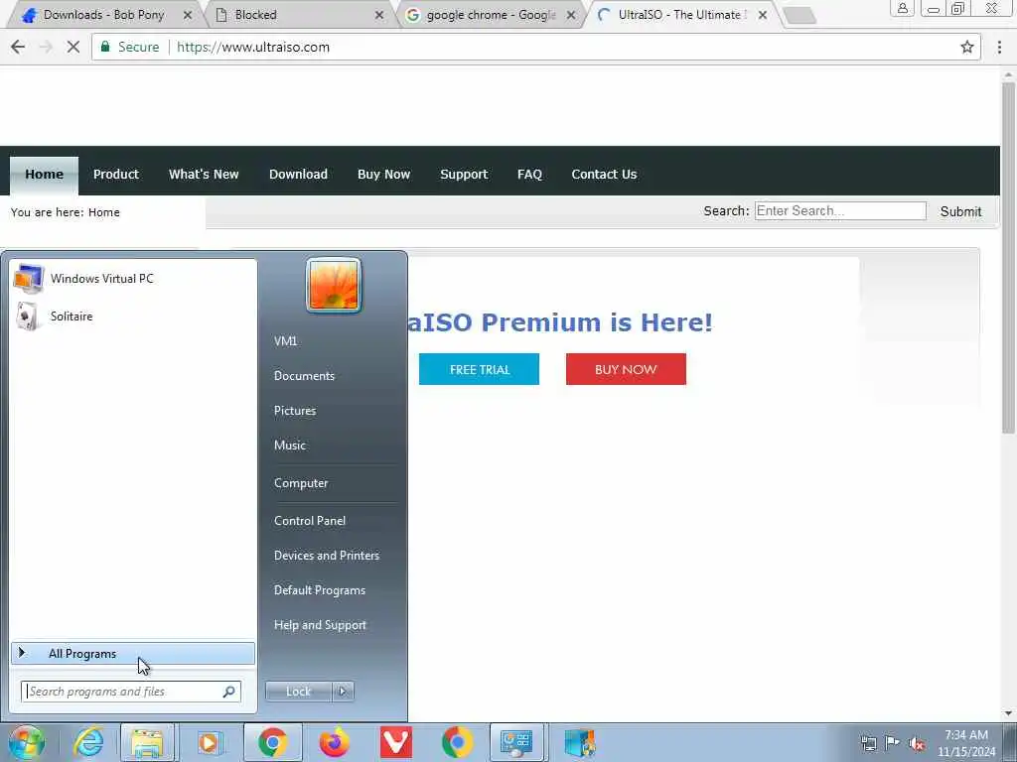Screen dimensions: 1017x762
Task: Open Vivaldi browser from taskbar
Action: (395, 742)
